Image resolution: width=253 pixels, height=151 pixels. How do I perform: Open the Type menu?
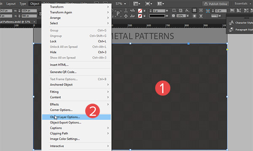(x=23, y=4)
